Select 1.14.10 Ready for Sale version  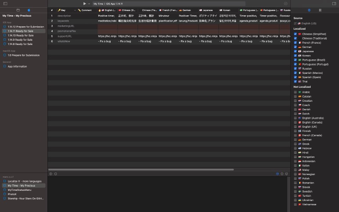click(x=20, y=36)
